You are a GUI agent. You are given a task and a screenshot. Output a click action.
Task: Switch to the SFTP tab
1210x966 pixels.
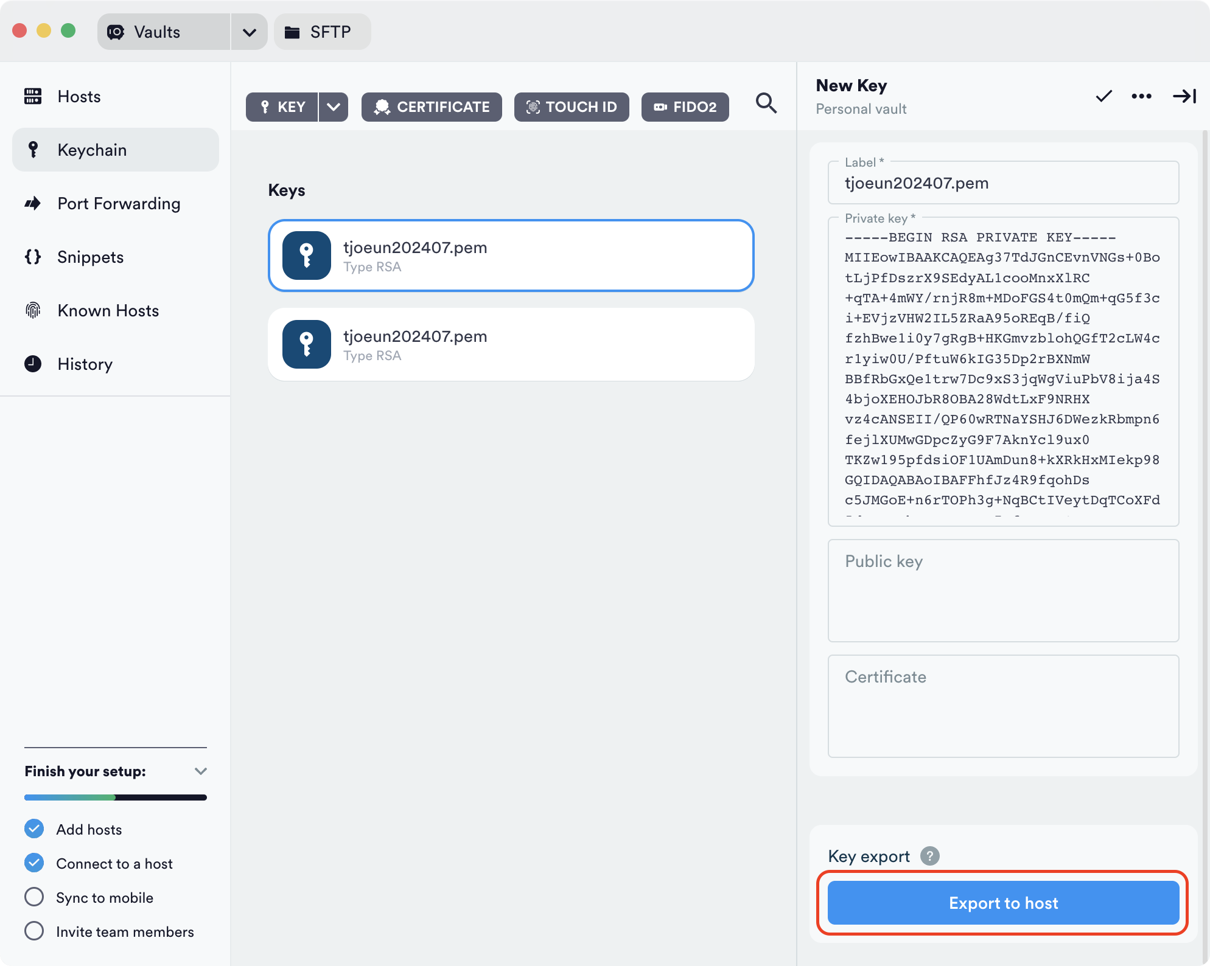point(322,32)
